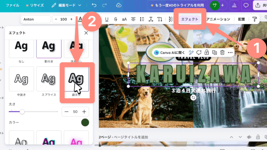Select the 袋文字 effect style
The height and width of the screenshot is (150, 267).
click(76, 79)
